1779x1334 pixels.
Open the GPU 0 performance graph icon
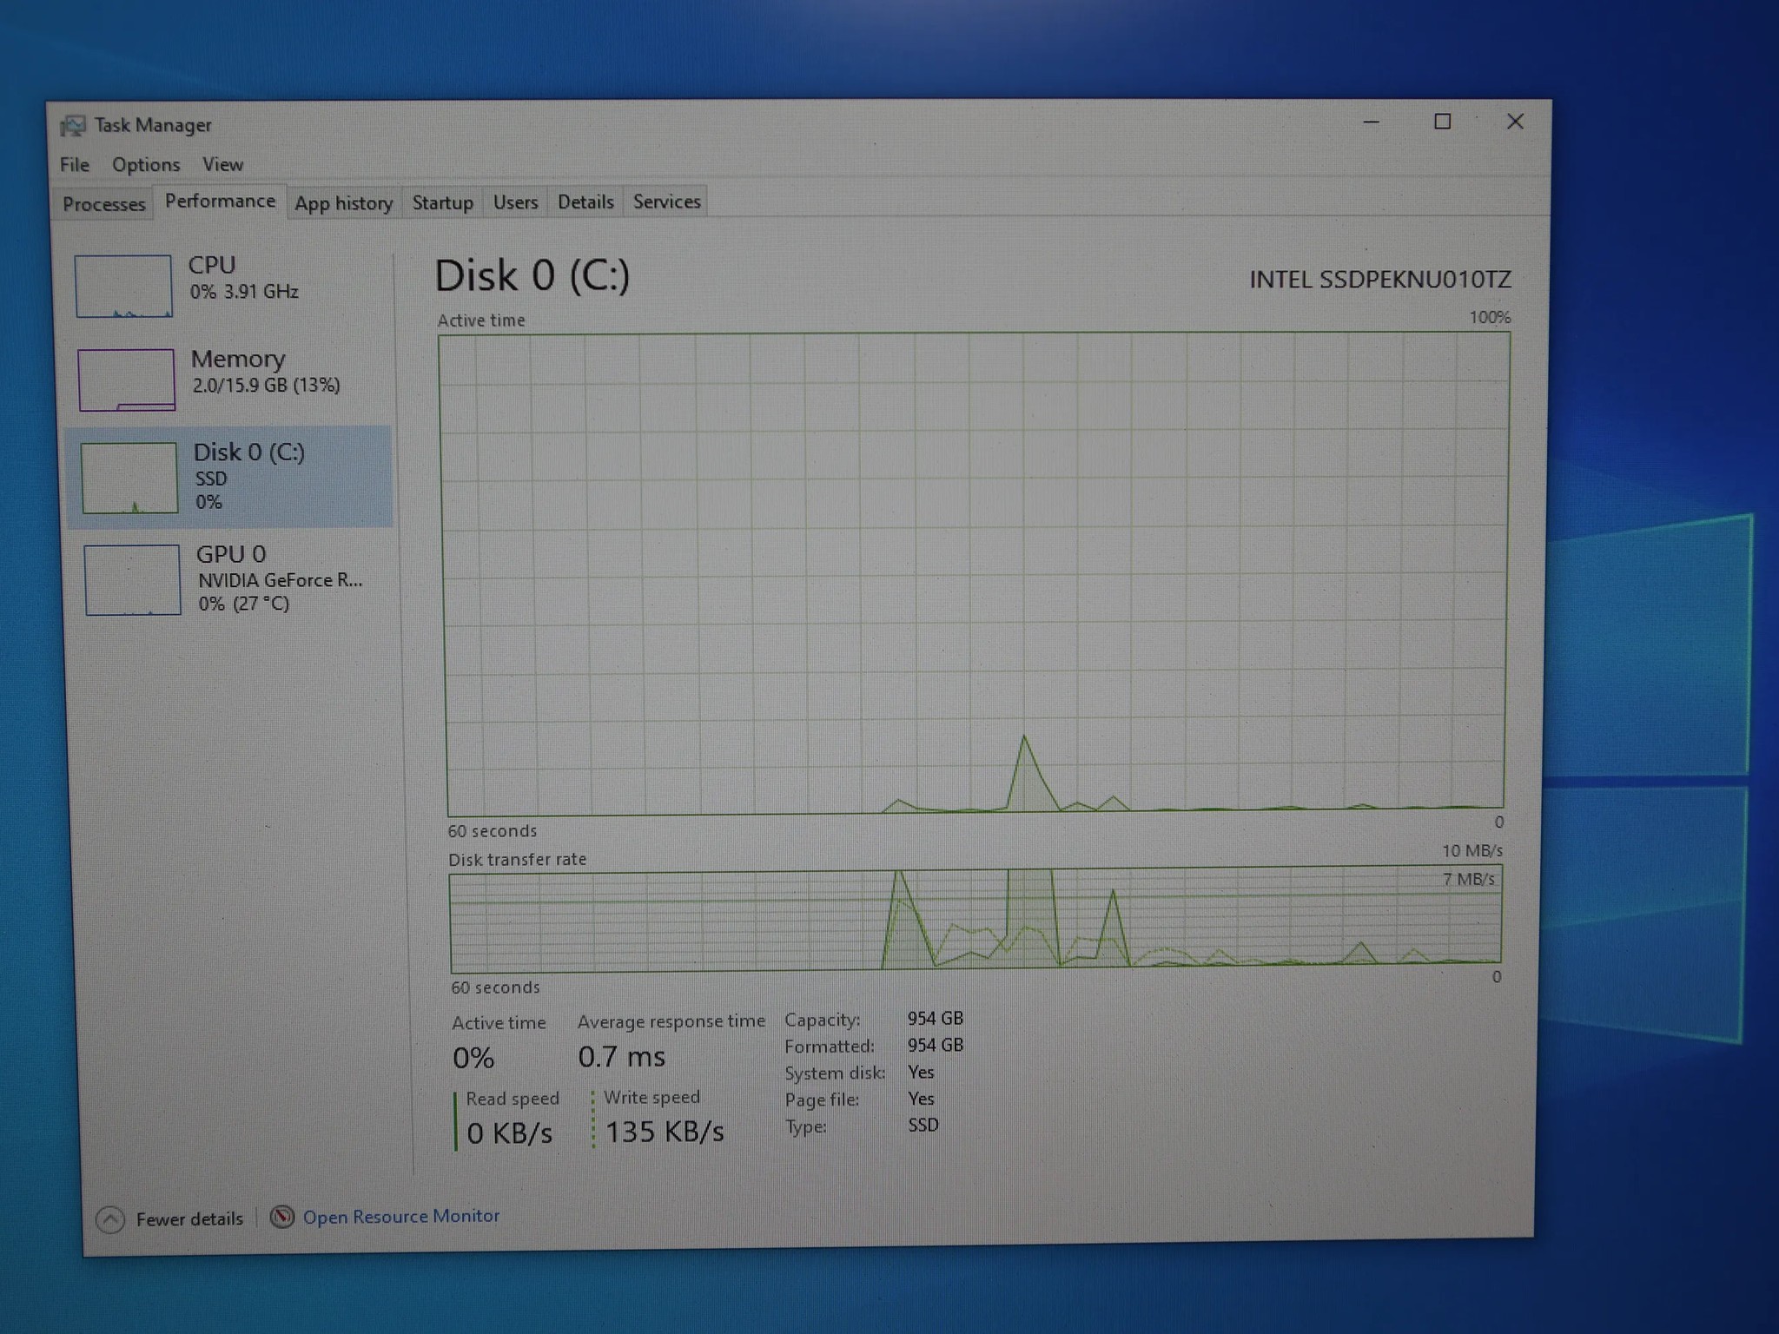pos(133,579)
